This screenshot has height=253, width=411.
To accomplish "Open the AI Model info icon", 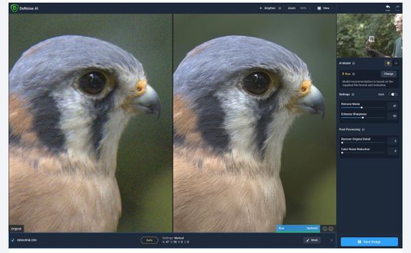I will coord(353,63).
